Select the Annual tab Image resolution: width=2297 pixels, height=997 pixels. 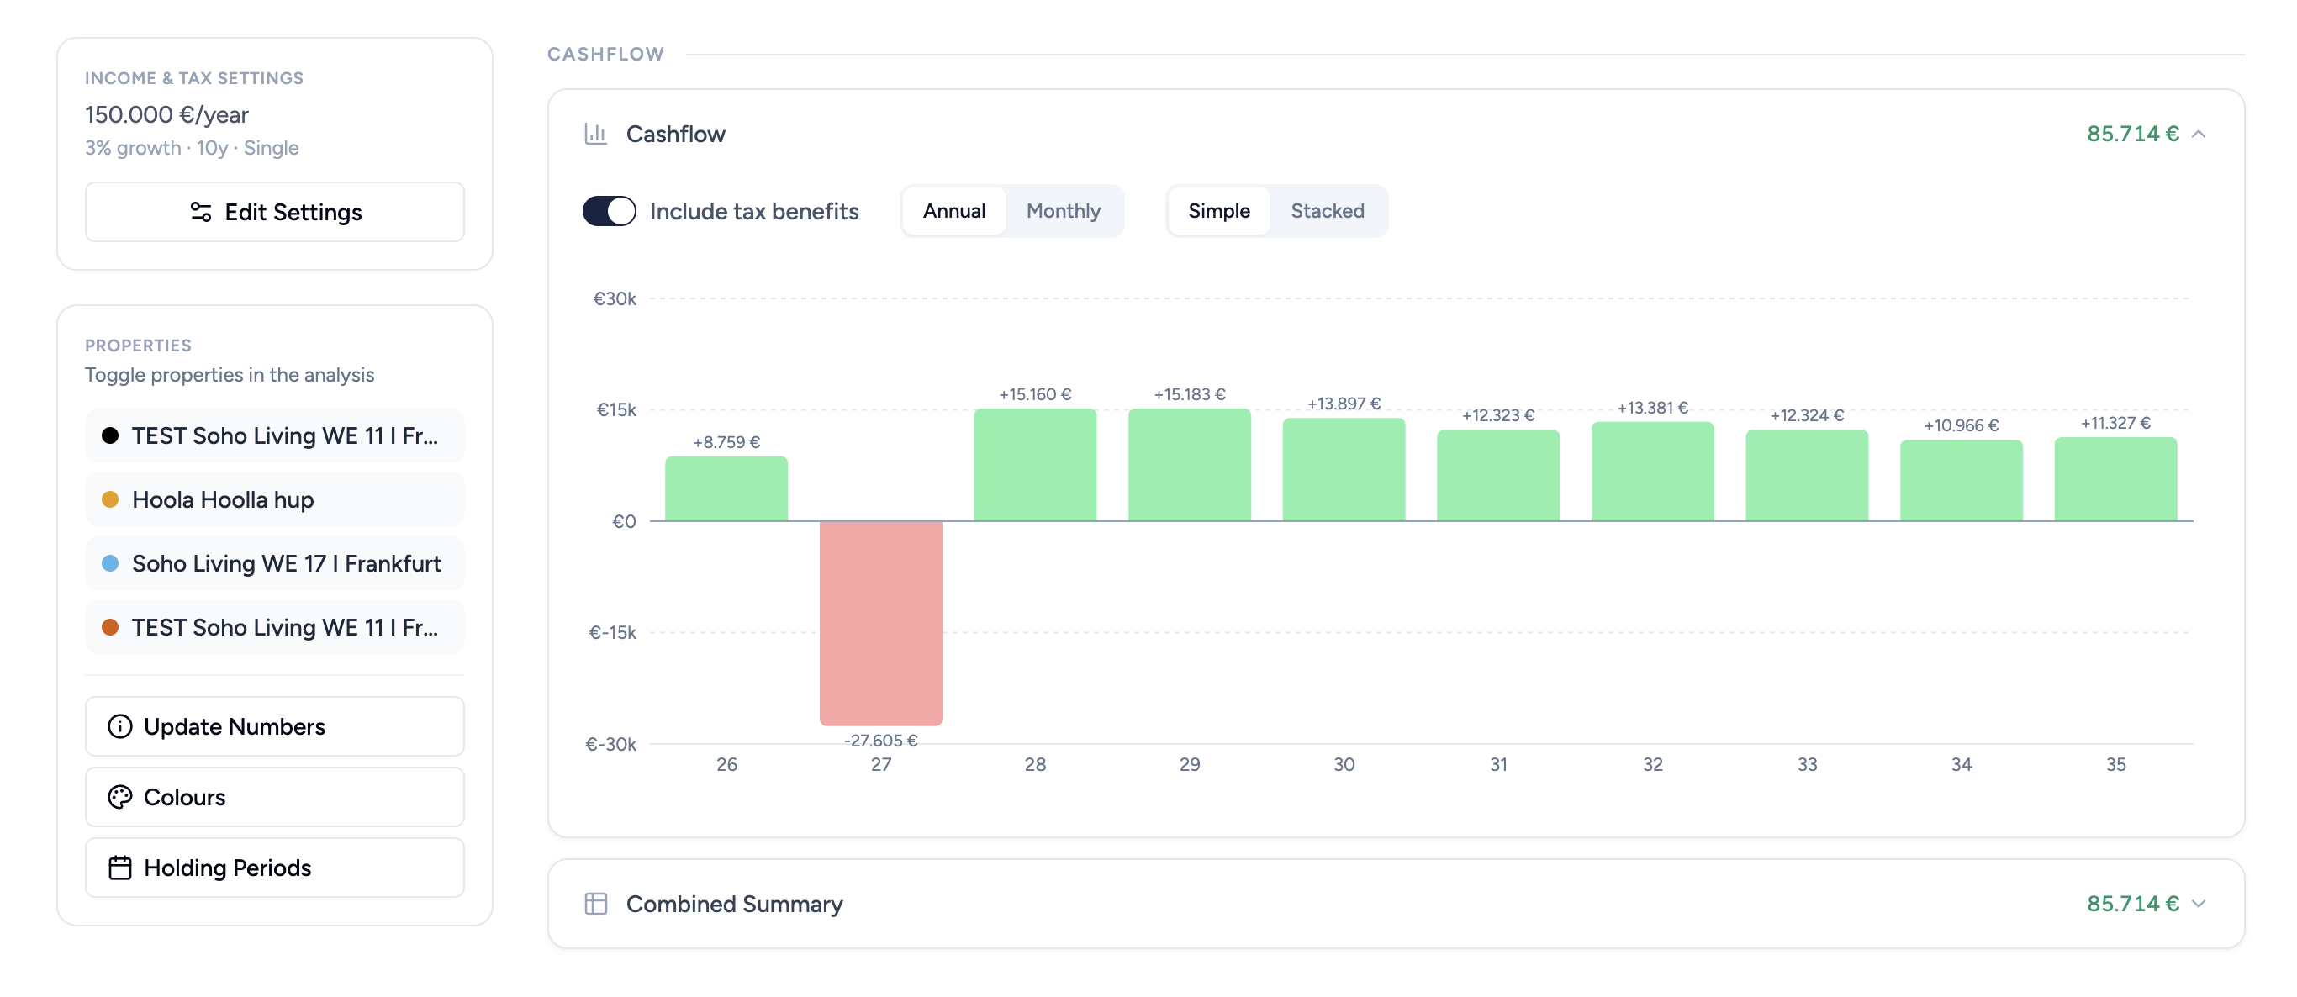(954, 210)
